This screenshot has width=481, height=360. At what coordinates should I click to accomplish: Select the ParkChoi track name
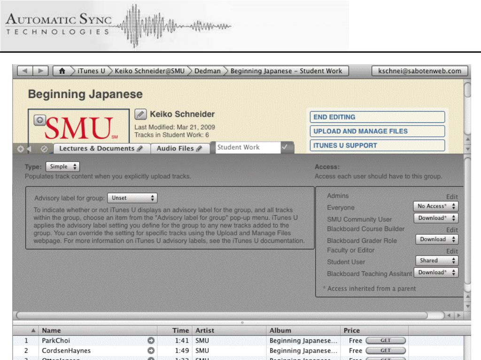tap(56, 340)
